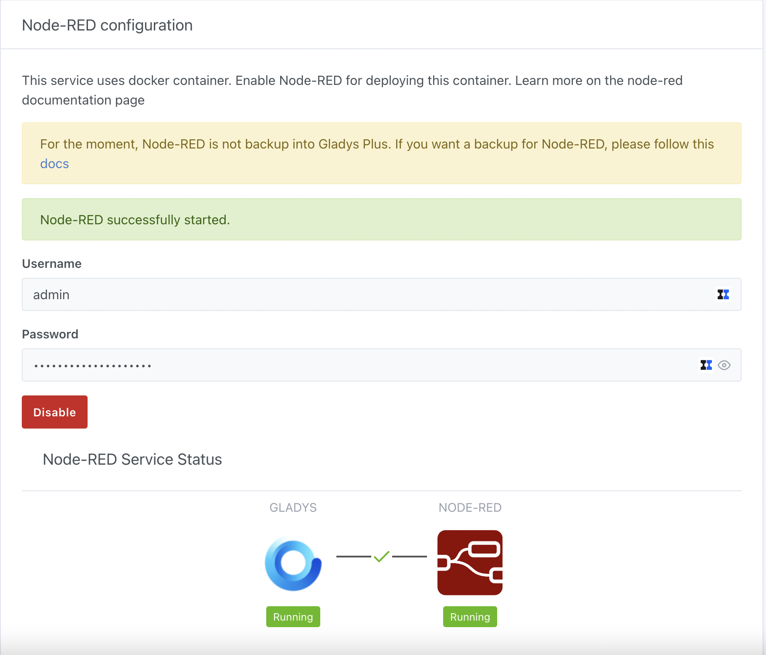
Task: Select the Node-RED configuration title
Action: pos(107,25)
